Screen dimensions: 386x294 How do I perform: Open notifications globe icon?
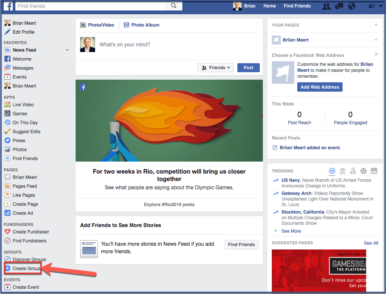tap(352, 6)
